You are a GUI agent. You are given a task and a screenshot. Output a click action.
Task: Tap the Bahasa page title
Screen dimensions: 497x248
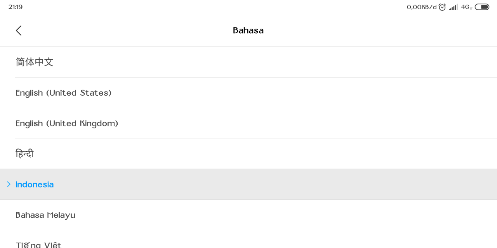(248, 31)
